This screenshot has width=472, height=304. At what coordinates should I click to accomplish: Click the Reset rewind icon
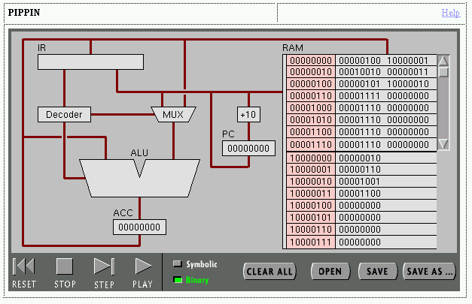pos(24,266)
